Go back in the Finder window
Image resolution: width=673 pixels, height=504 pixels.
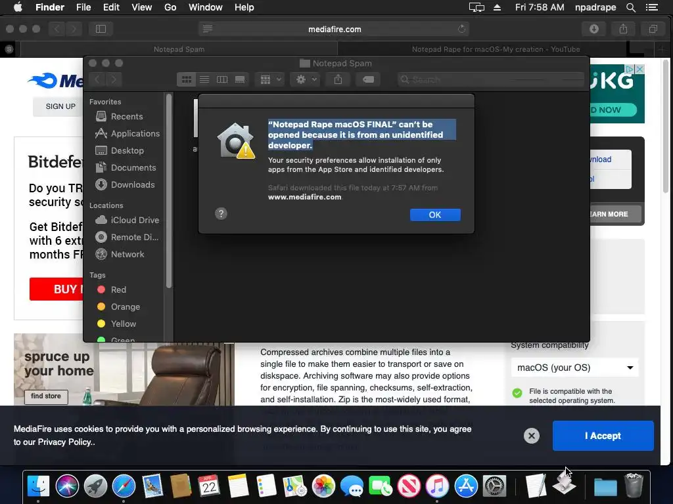(x=97, y=79)
